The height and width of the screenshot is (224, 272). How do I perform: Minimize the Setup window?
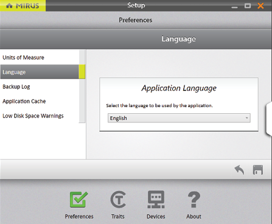click(234, 7)
